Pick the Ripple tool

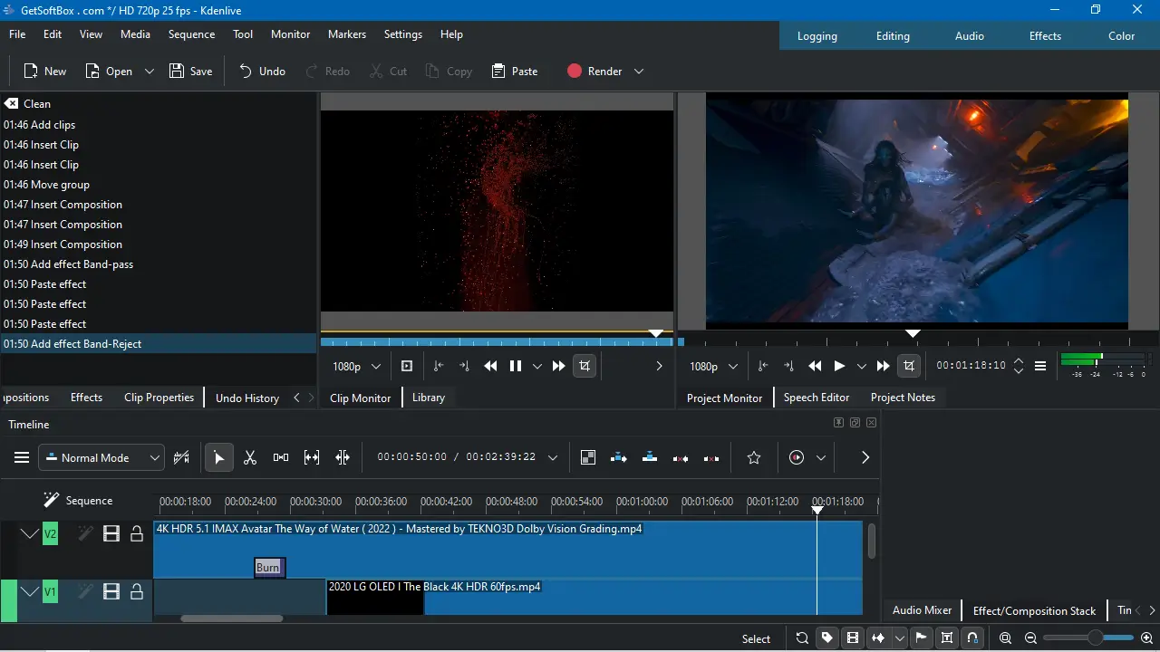pyautogui.click(x=343, y=457)
